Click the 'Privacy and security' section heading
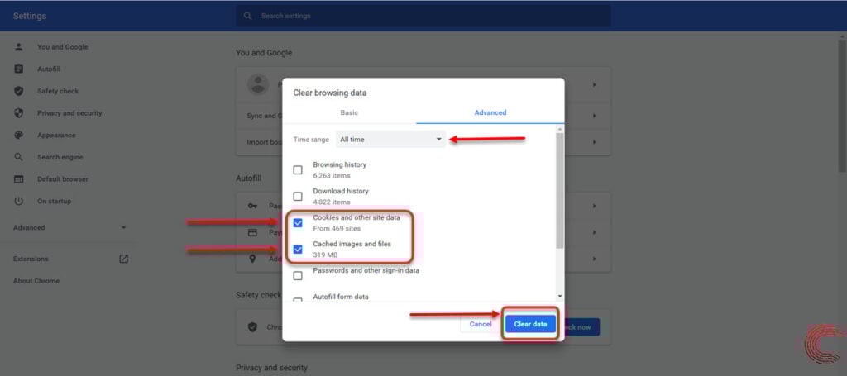 pyautogui.click(x=271, y=368)
